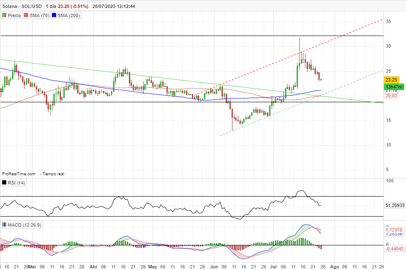Click the yellow 23,25 current price tag

[391, 80]
